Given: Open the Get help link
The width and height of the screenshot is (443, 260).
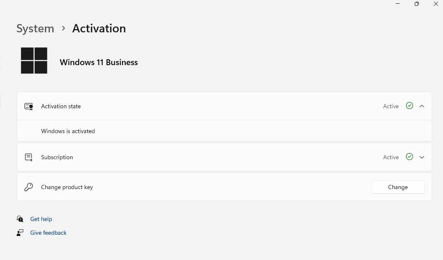Looking at the screenshot, I should [x=41, y=219].
